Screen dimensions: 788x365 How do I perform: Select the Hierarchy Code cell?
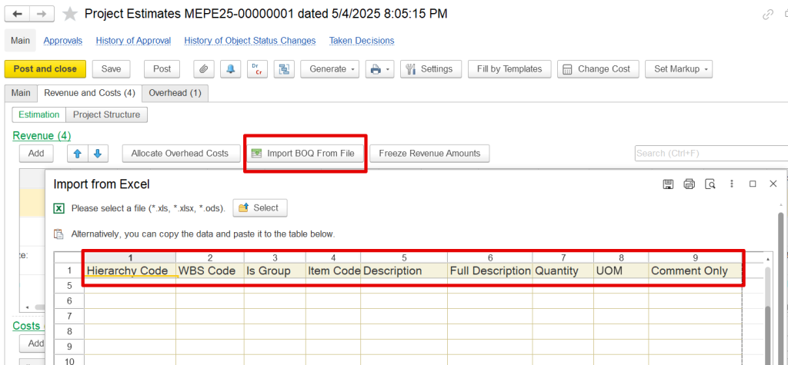click(129, 270)
